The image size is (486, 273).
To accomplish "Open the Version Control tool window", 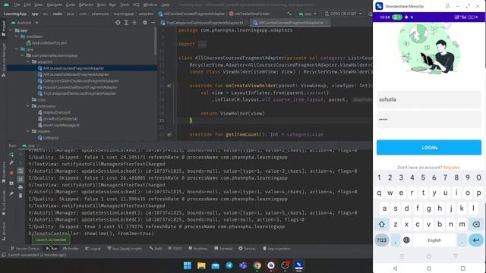I will [25, 249].
